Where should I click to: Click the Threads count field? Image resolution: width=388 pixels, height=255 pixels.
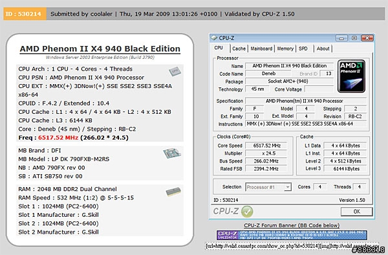click(360, 187)
